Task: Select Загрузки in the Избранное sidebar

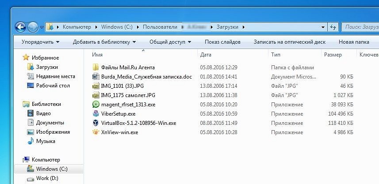Action: [x=47, y=67]
